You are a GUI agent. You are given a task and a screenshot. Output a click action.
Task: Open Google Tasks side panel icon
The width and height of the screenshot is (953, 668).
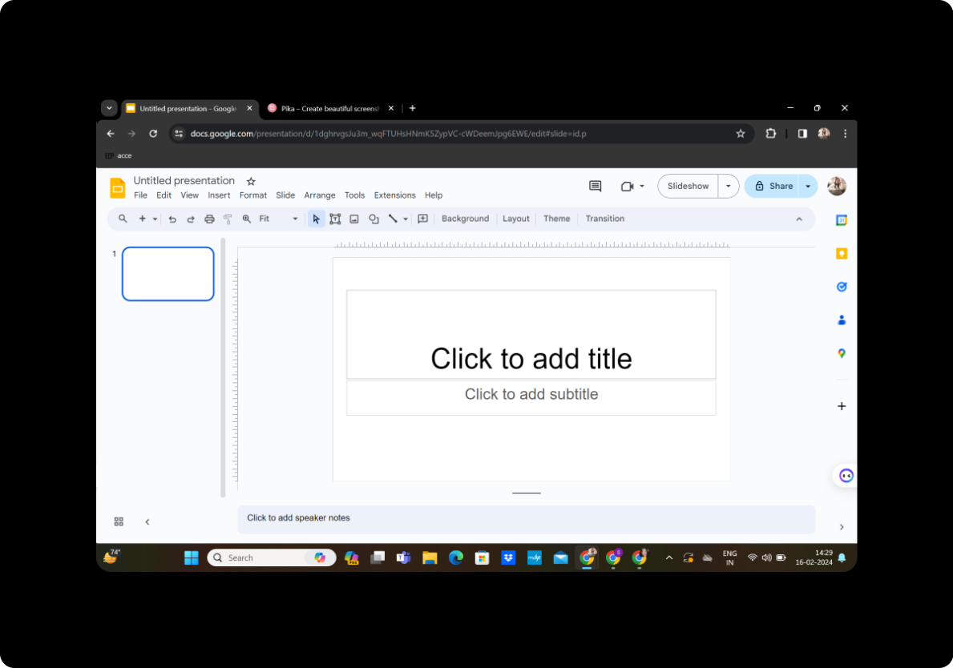pyautogui.click(x=841, y=287)
